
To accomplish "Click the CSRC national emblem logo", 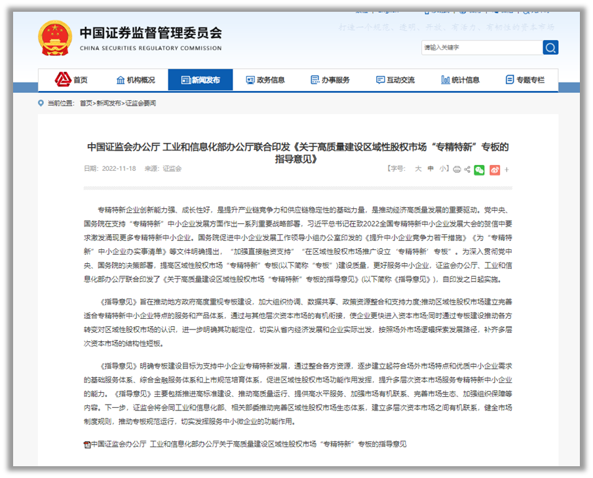I will click(x=55, y=38).
